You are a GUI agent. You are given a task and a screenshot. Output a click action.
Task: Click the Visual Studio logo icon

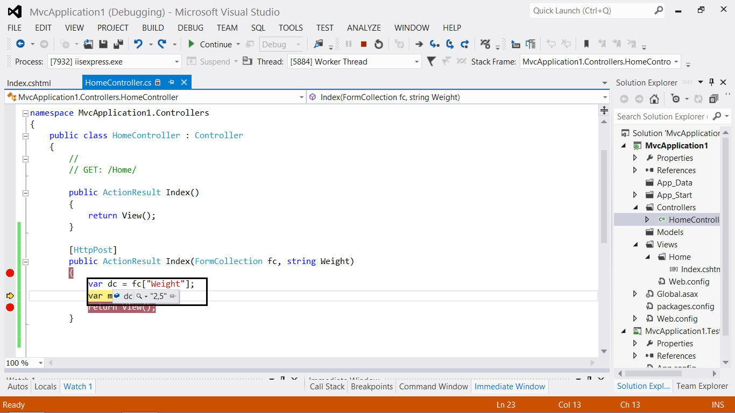click(15, 11)
